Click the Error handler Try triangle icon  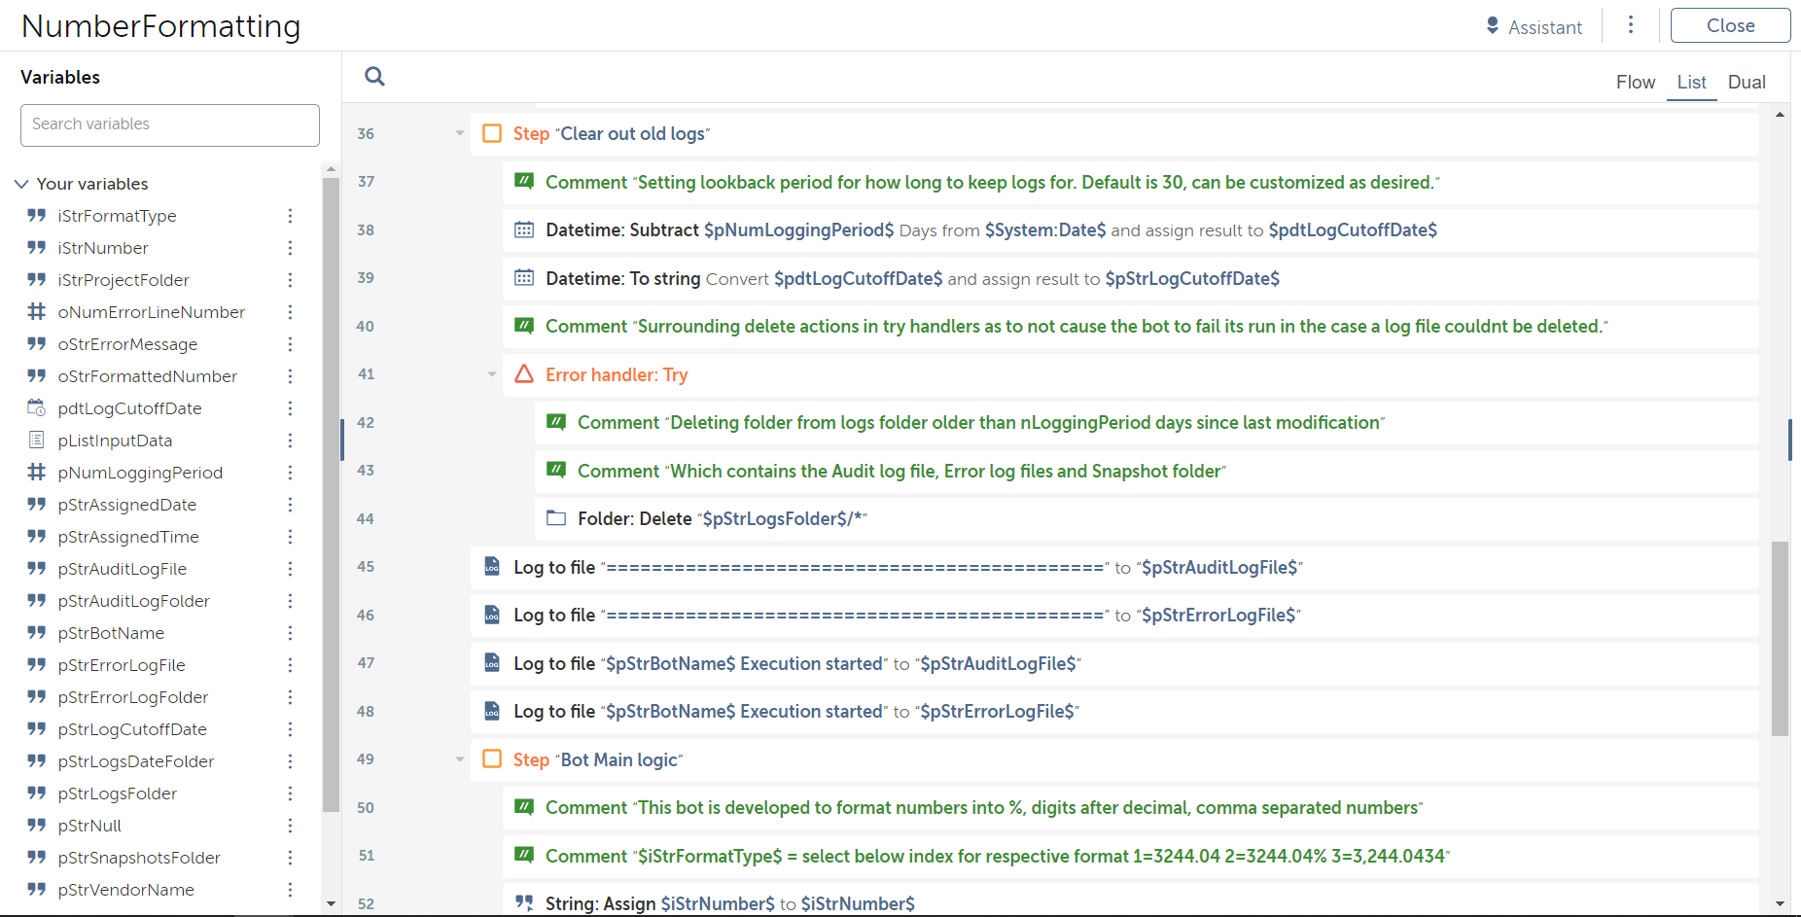click(524, 374)
